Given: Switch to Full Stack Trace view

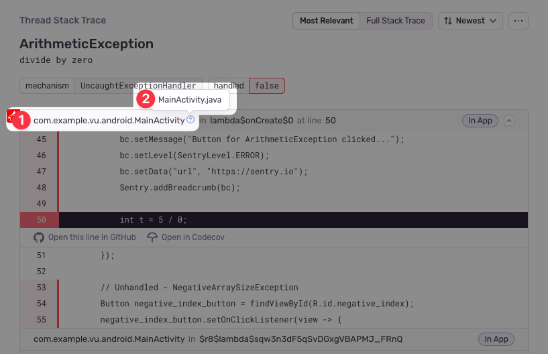Looking at the screenshot, I should [x=395, y=21].
